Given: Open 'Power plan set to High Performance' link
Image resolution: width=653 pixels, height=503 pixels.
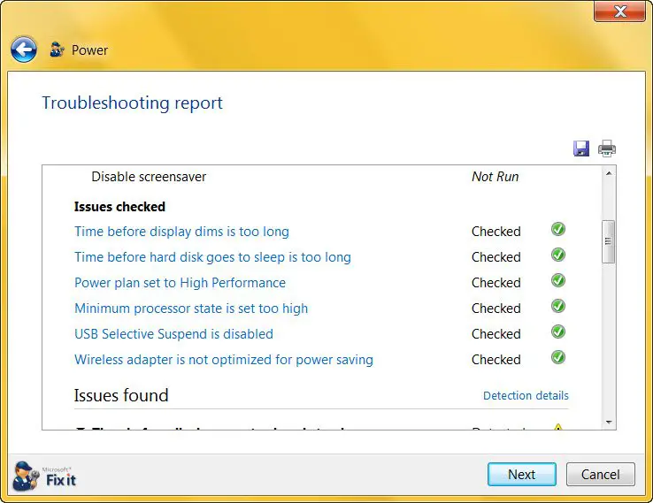Looking at the screenshot, I should pos(180,283).
